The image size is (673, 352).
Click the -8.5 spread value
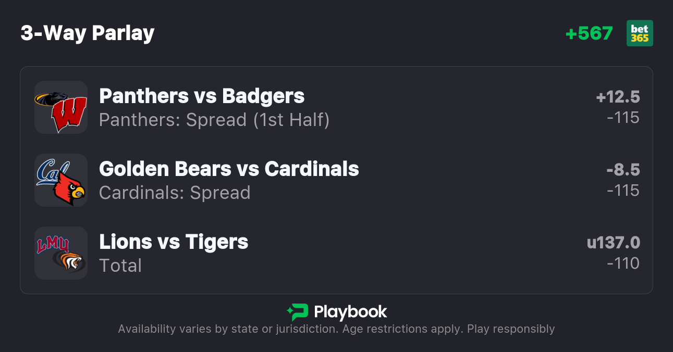[623, 170]
